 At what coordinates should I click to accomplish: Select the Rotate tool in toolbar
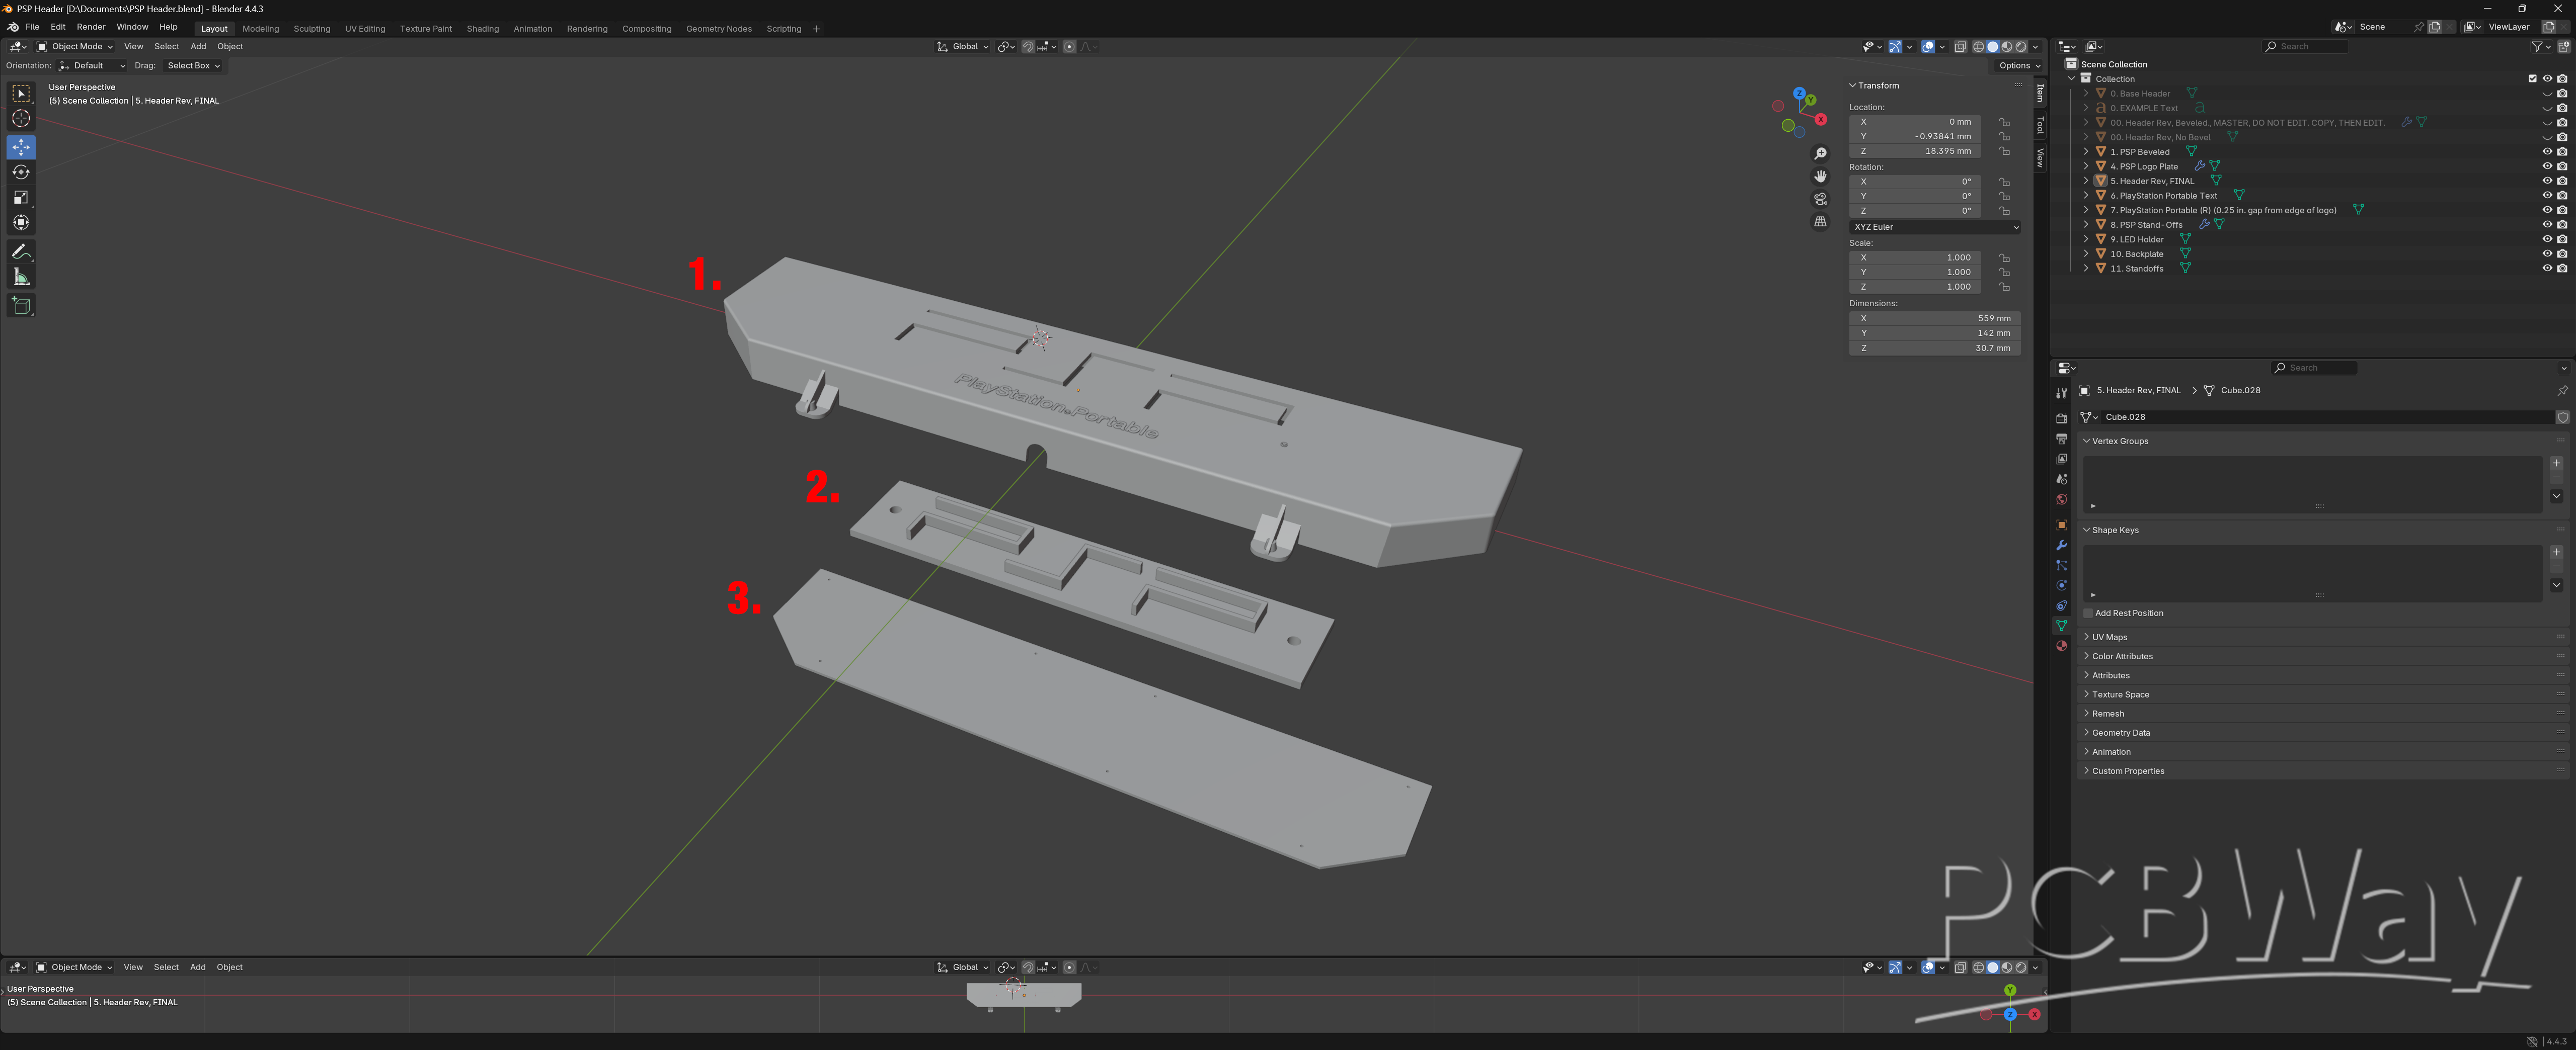[x=21, y=173]
